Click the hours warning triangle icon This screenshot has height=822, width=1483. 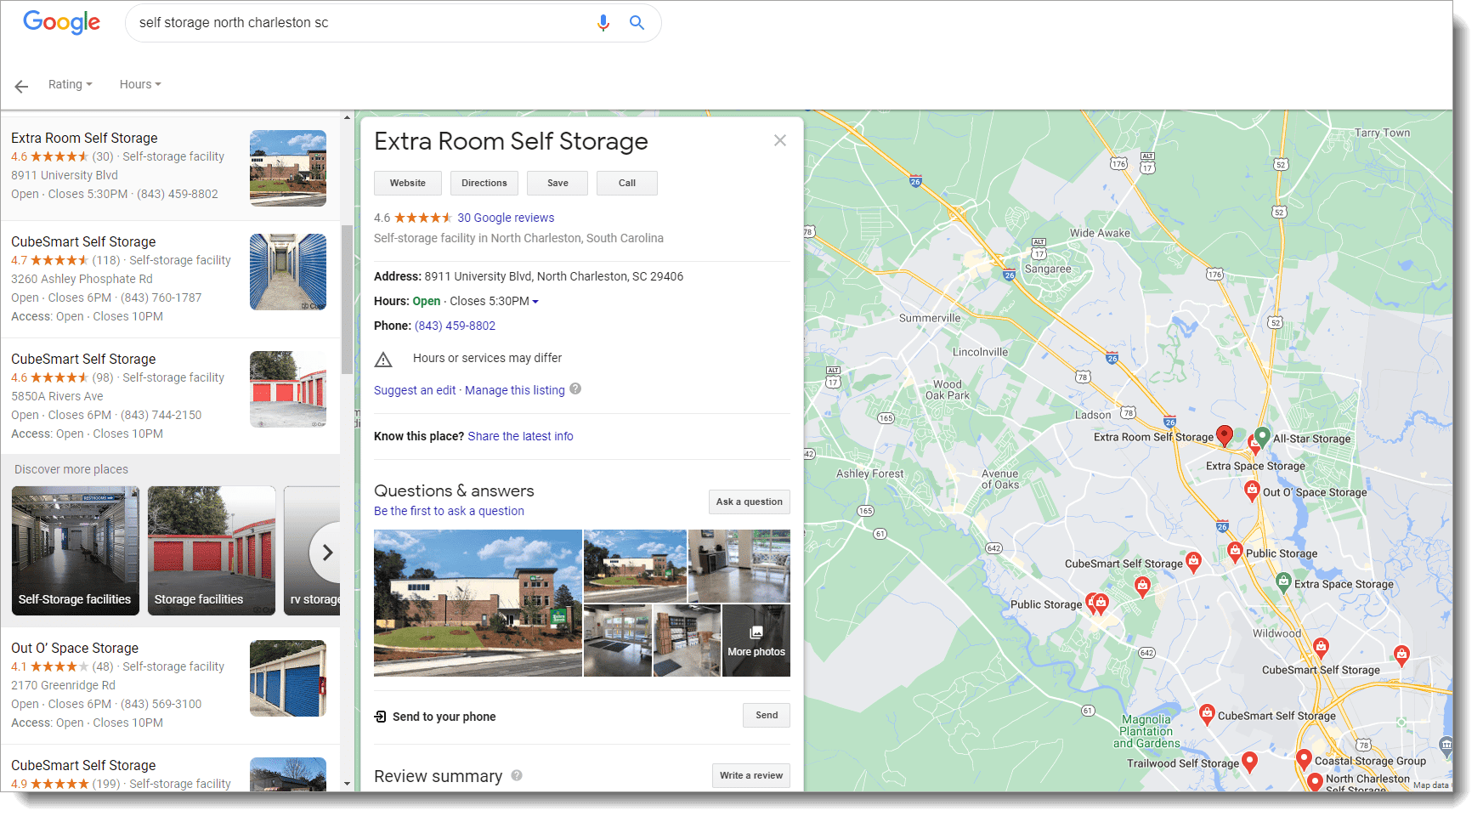[383, 360]
